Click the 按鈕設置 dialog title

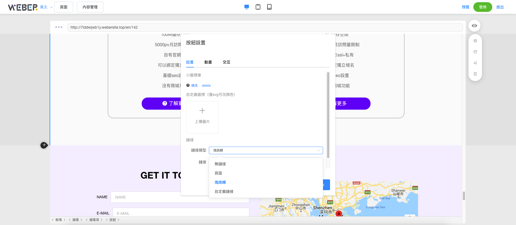196,43
